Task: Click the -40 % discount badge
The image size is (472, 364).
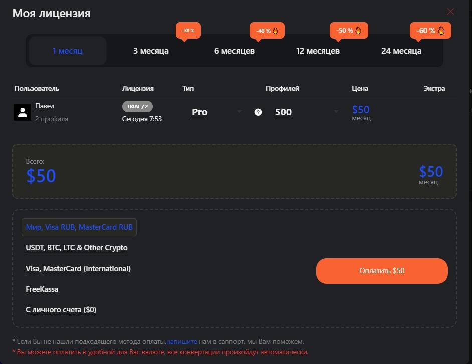Action: tap(267, 30)
